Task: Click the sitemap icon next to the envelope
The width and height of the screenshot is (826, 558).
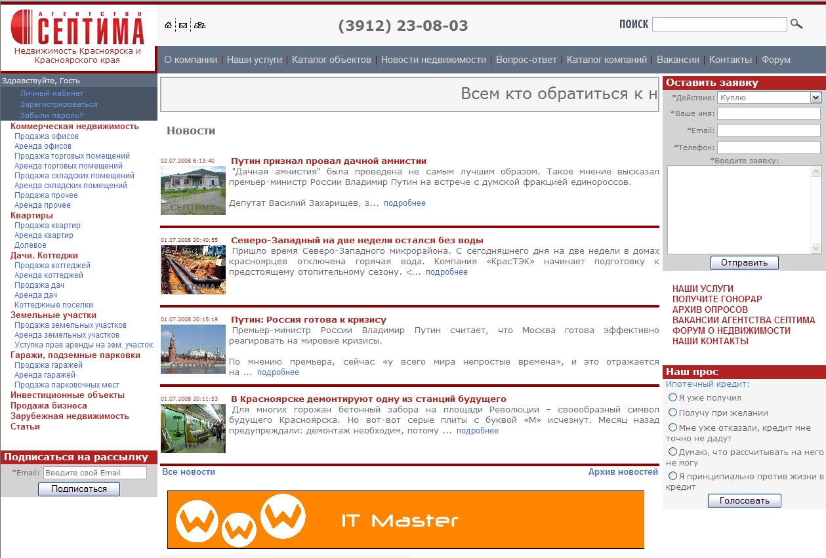Action: pos(199,25)
